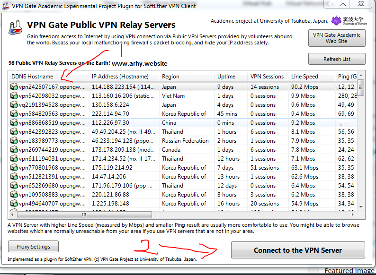376x275 pixels.
Task: Sort by DDNS Hostname column header
Action: click(48, 77)
